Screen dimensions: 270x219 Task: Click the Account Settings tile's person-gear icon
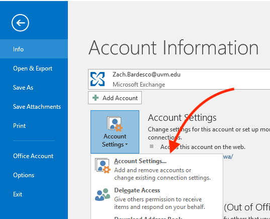tap(115, 124)
